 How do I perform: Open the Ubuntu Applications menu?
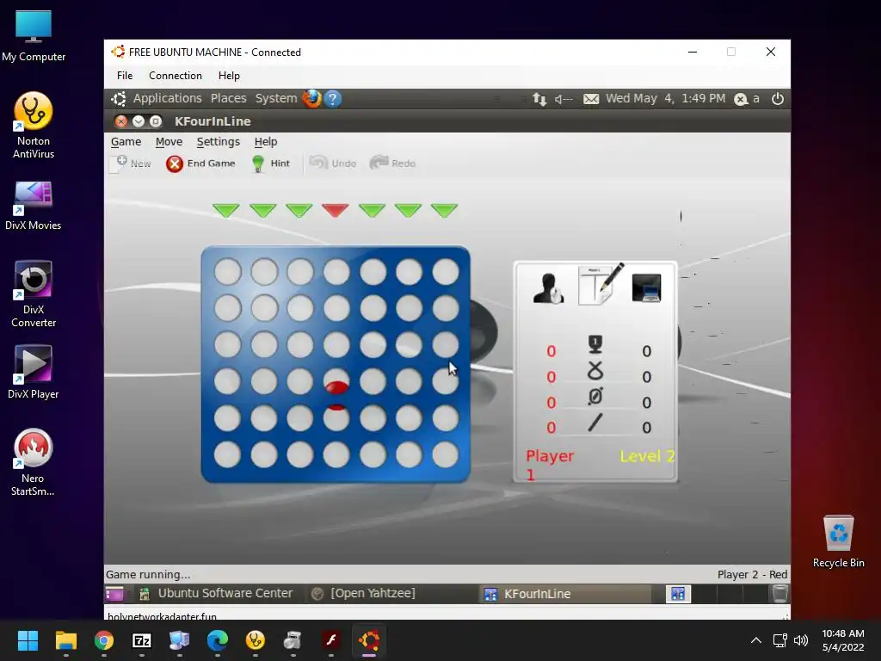coord(167,98)
